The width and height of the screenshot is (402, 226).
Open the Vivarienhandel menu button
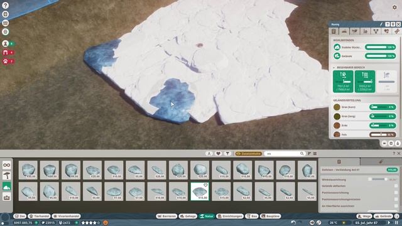click(66, 216)
